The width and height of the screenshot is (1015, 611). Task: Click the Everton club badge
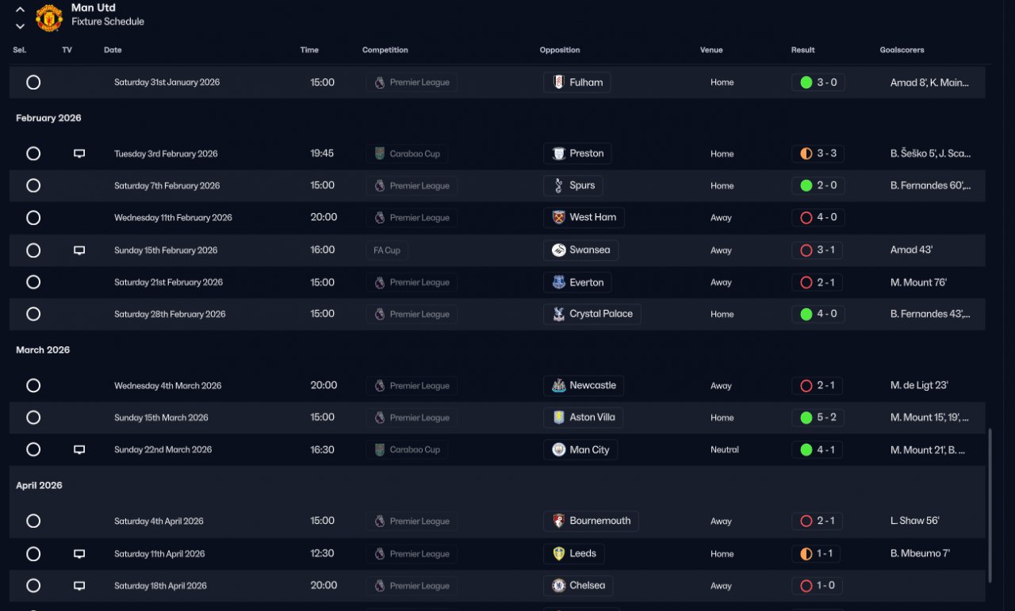point(558,282)
